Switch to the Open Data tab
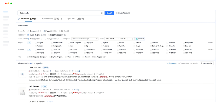This screenshot has width=220, height=107. click(x=76, y=19)
